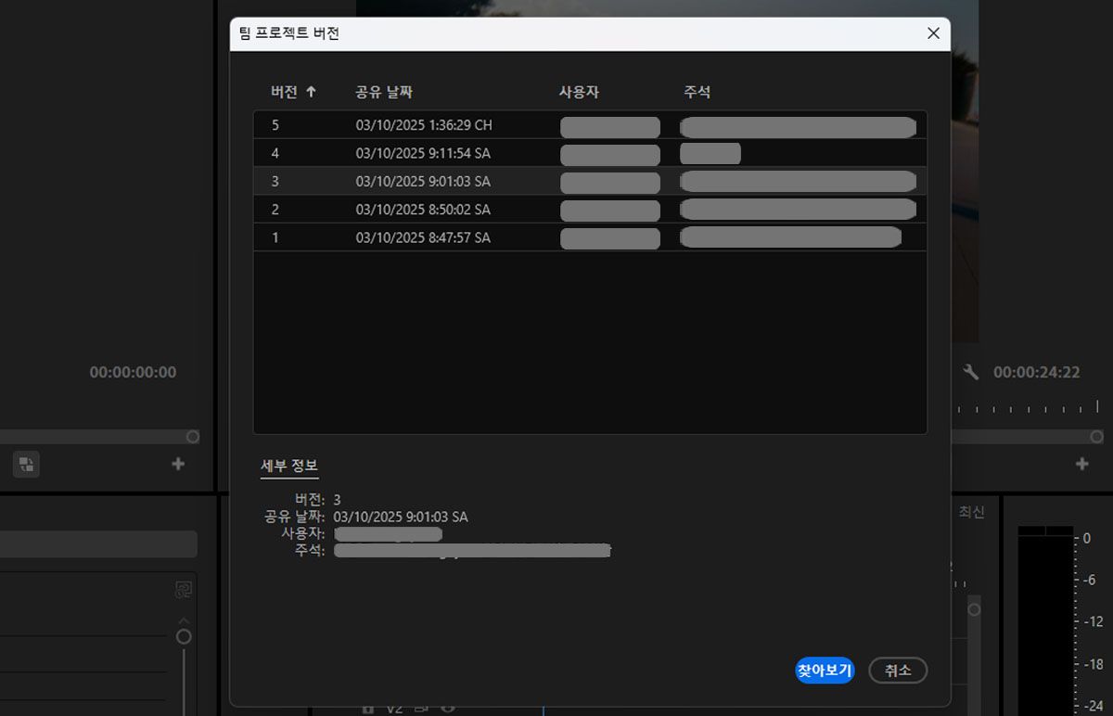Click the track output icon right of V2 label

448,710
